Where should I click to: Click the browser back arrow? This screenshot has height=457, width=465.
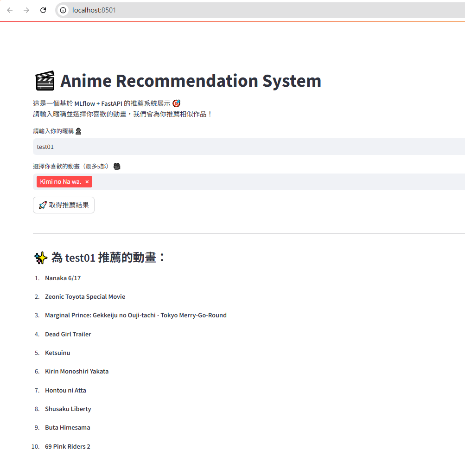click(x=10, y=10)
